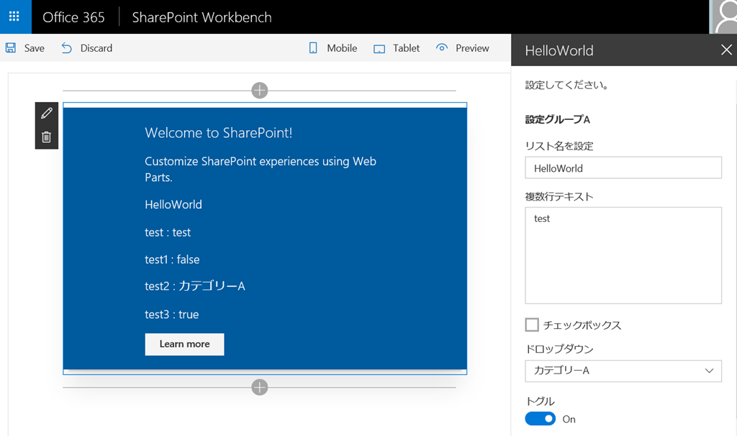The image size is (737, 436).
Task: Click the trash delete web part icon
Action: click(x=47, y=137)
